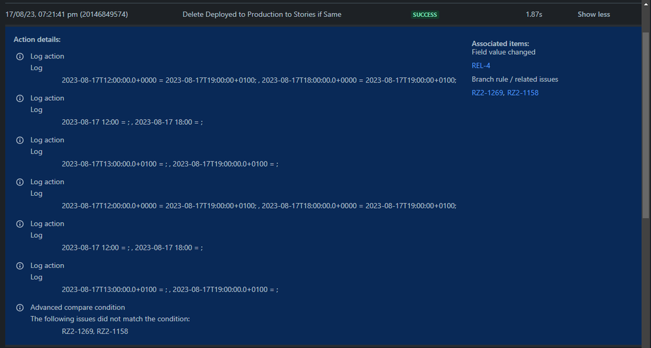Screen dimensions: 651x348
Task: Click the Associated items heading
Action: click(x=500, y=44)
